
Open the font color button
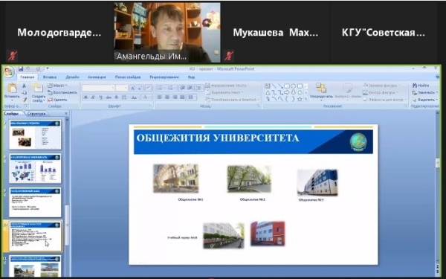pos(146,97)
